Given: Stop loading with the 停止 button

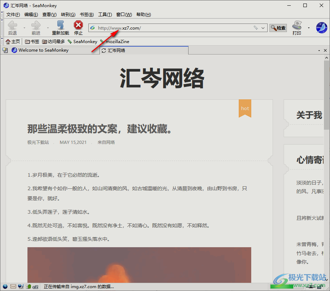Looking at the screenshot, I should 78,28.
